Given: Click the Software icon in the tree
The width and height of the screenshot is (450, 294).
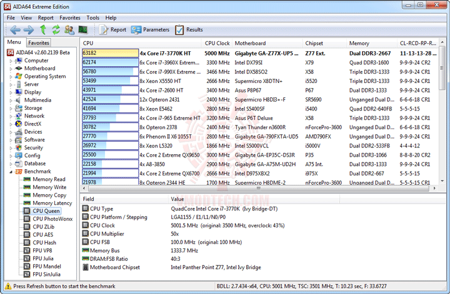Looking at the screenshot, I should point(19,140).
